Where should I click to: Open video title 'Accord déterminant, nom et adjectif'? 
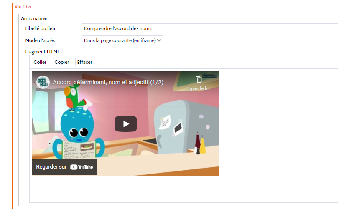108,82
